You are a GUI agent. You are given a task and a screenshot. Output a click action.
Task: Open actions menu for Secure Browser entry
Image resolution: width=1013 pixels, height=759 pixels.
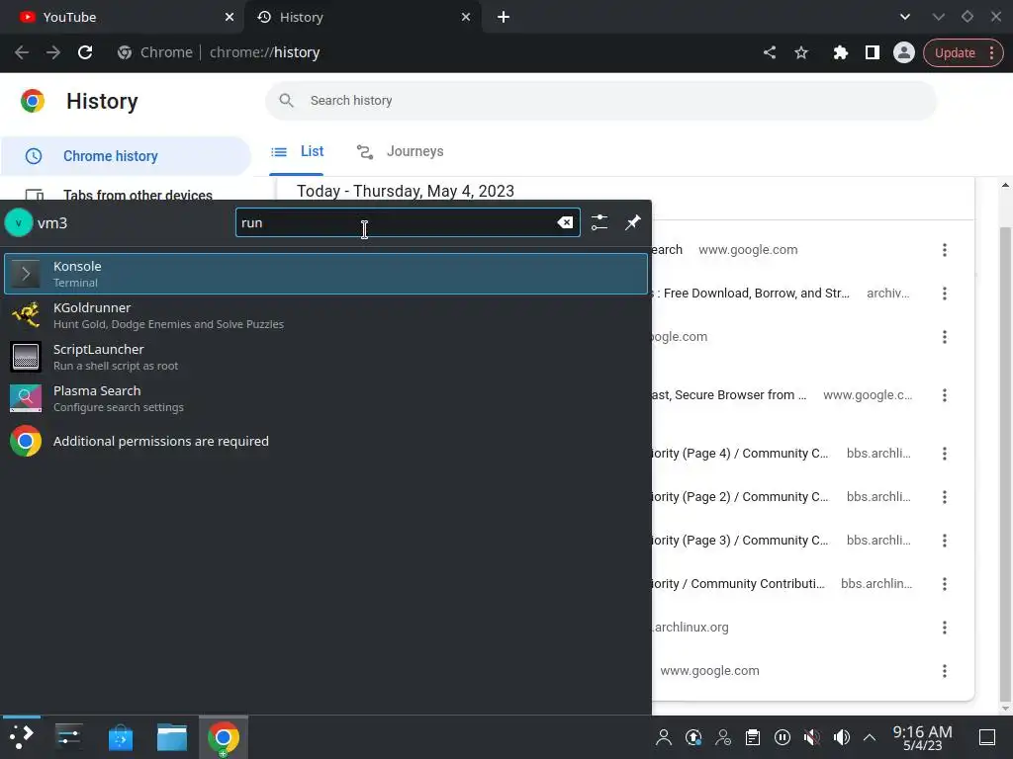click(x=945, y=395)
